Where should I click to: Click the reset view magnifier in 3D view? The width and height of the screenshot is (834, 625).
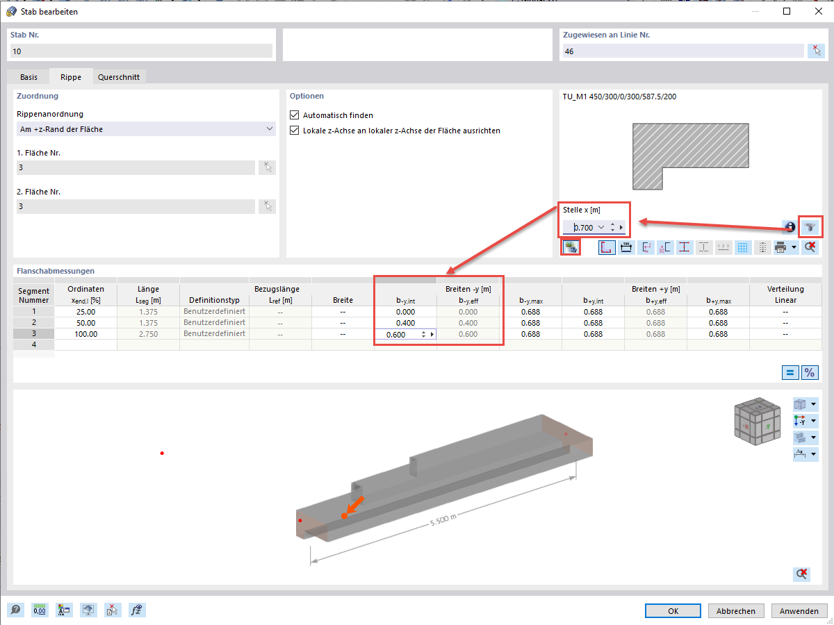pos(803,574)
